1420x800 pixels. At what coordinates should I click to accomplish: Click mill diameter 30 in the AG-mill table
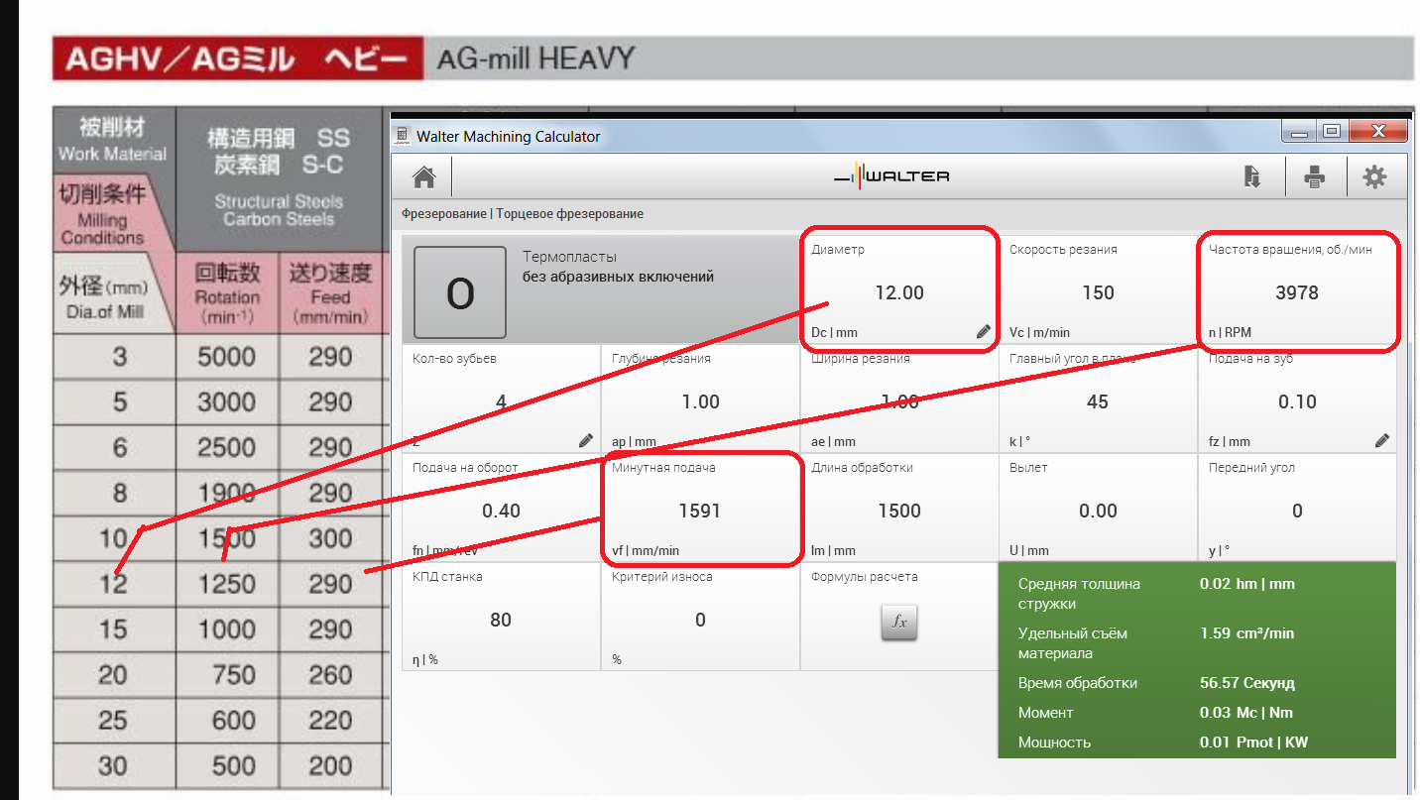pyautogui.click(x=113, y=766)
